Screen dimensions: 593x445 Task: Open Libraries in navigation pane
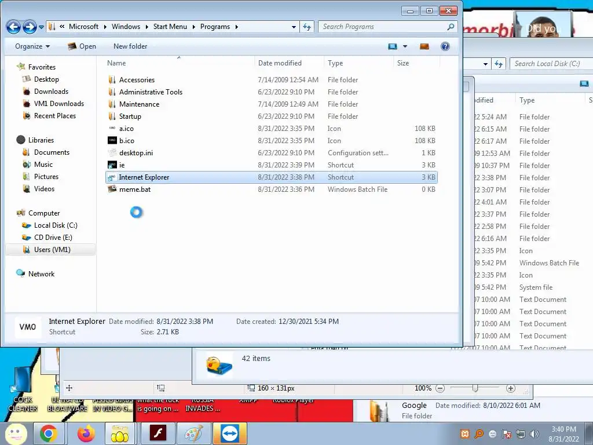[x=41, y=140]
